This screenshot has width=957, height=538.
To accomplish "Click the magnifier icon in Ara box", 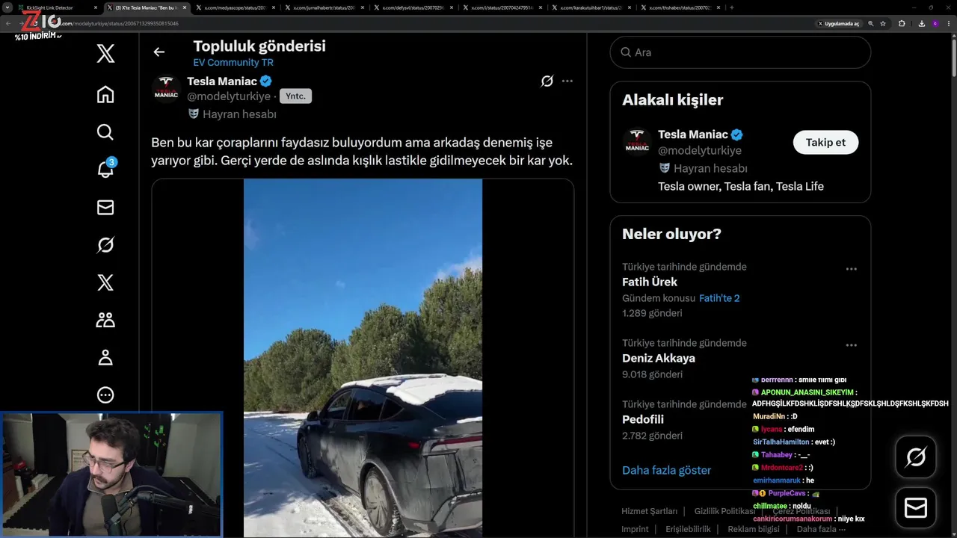I will tap(626, 52).
